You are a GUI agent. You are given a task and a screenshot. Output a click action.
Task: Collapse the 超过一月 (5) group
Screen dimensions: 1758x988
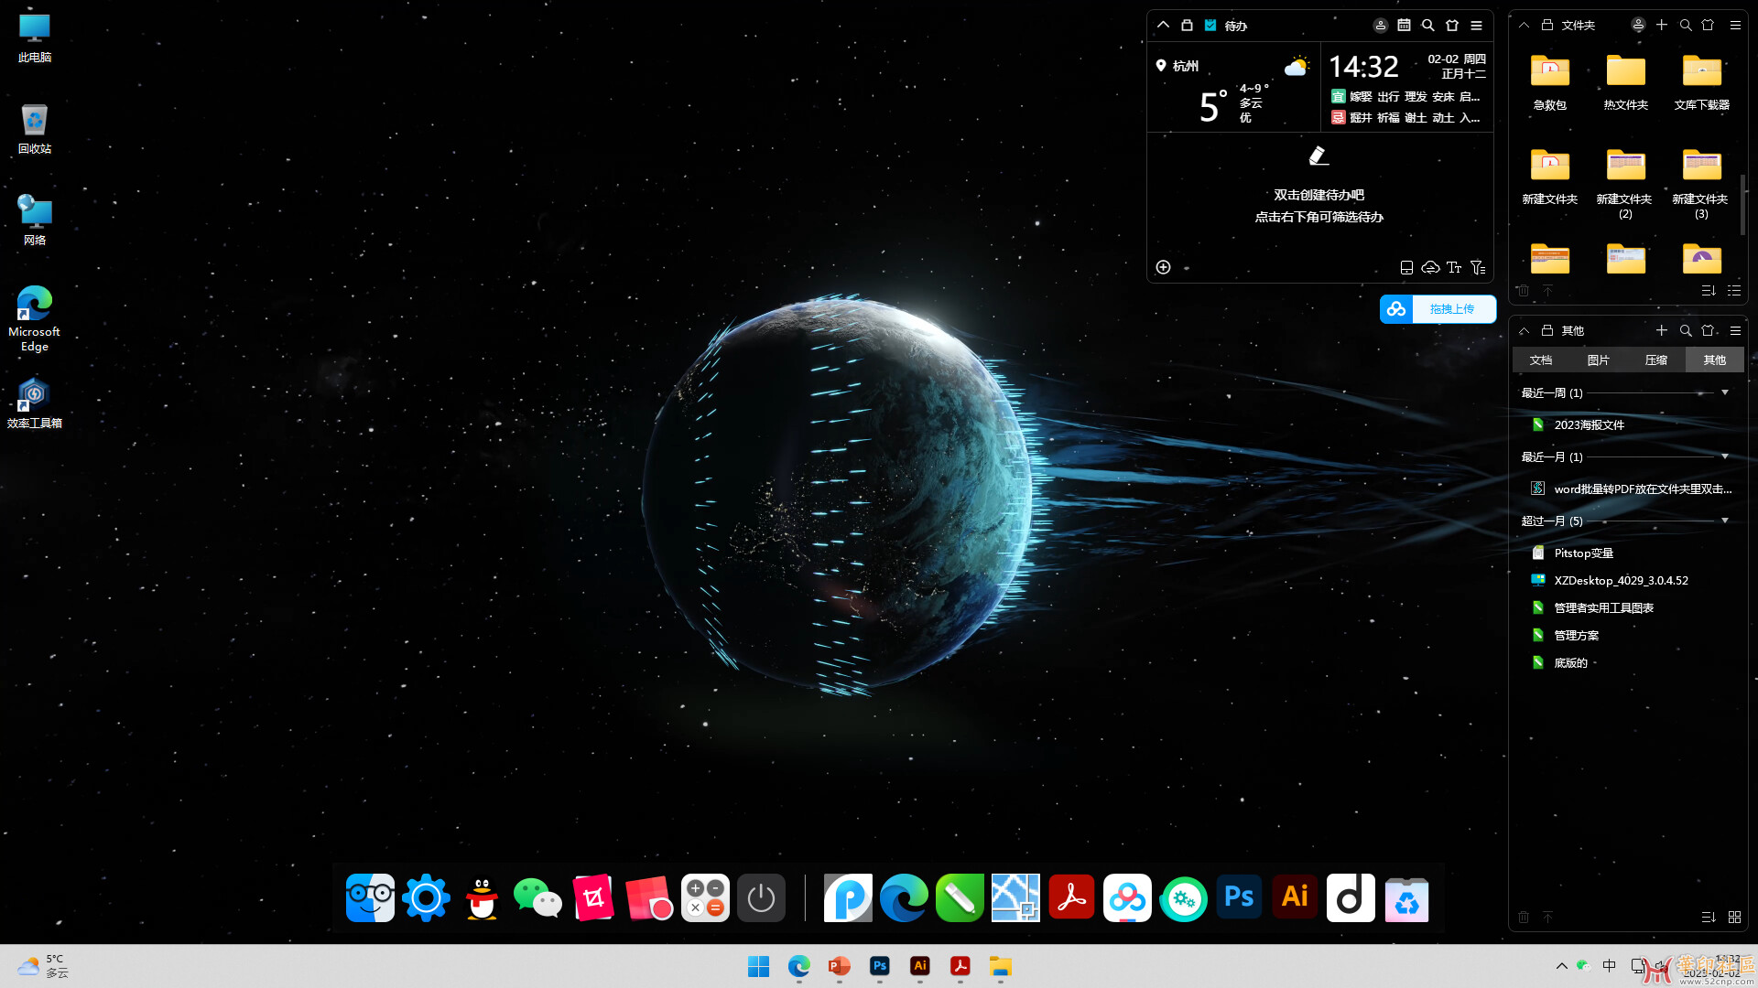click(1725, 521)
